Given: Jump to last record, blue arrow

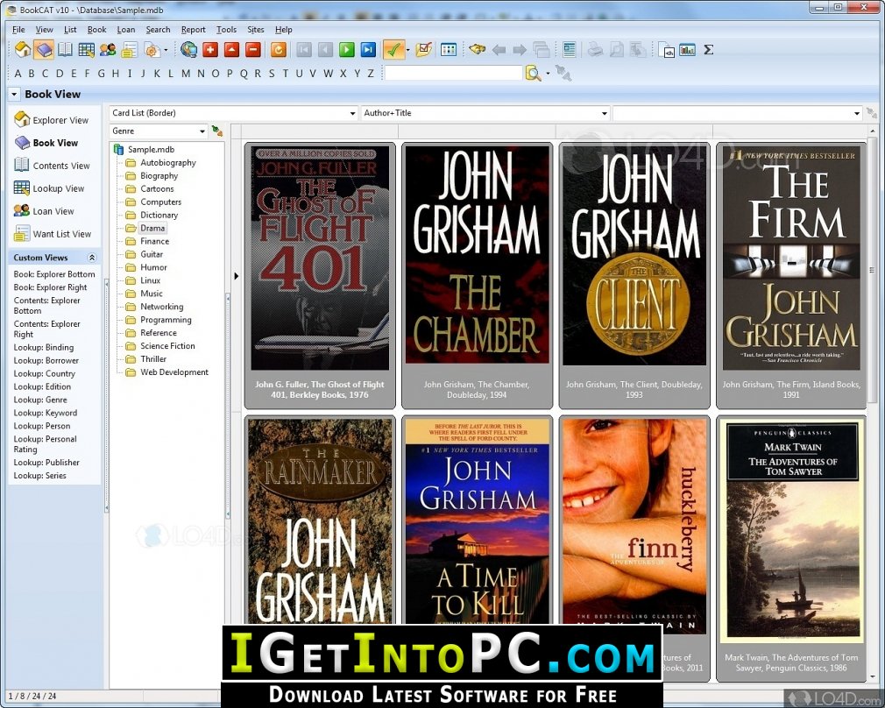Looking at the screenshot, I should coord(369,50).
